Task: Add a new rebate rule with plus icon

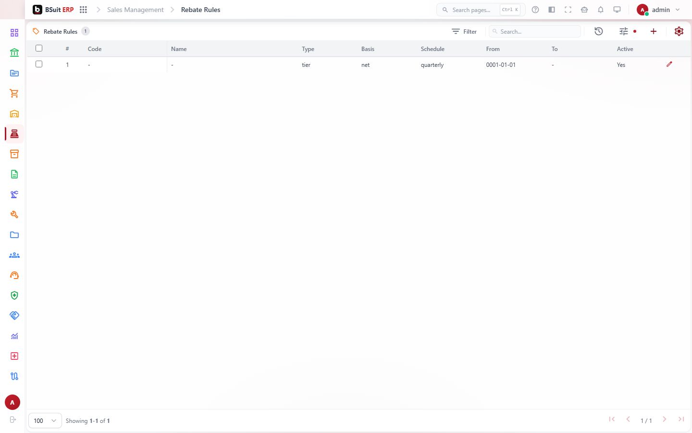Action: tap(654, 31)
